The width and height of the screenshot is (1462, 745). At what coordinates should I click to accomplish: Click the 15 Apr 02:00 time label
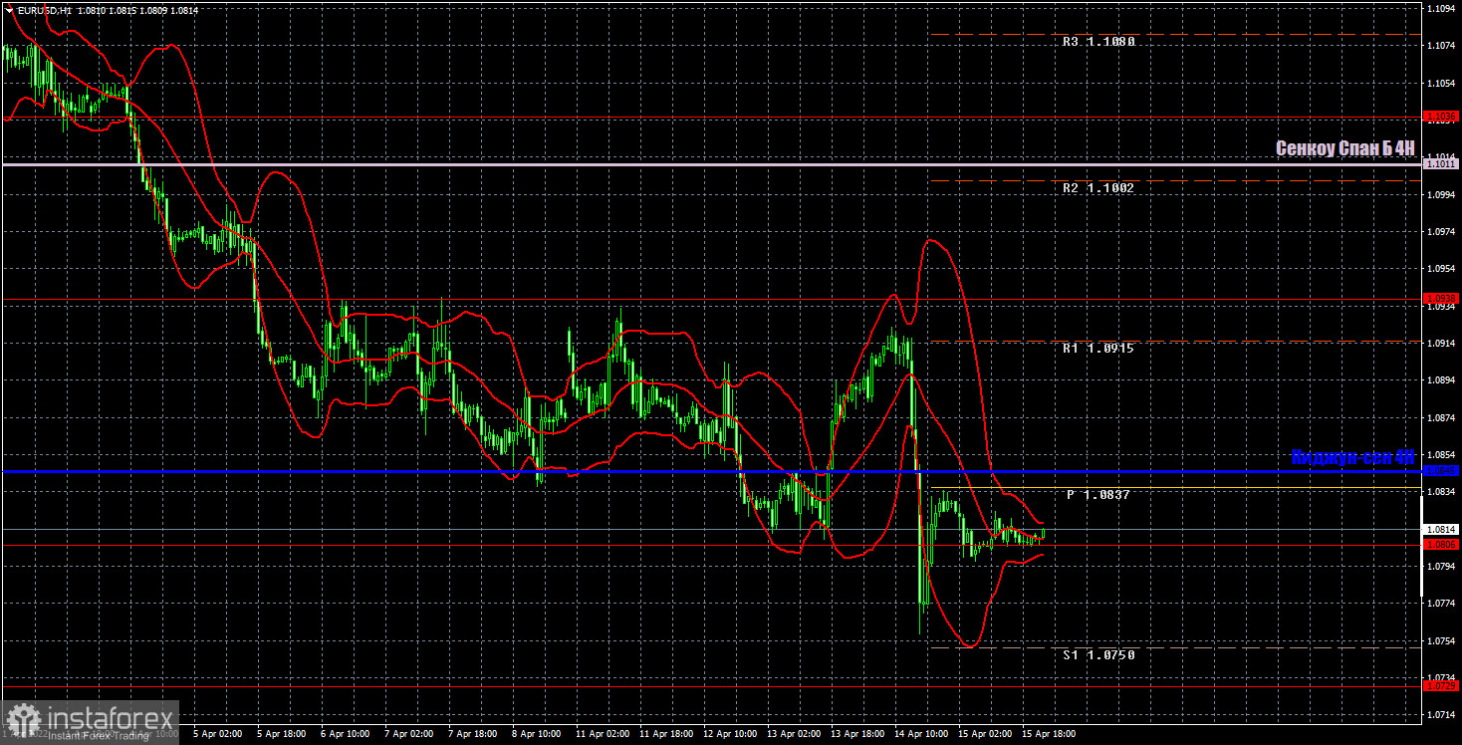click(x=985, y=733)
